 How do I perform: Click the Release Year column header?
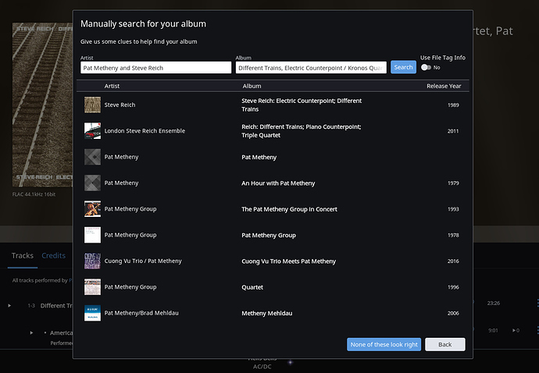444,86
